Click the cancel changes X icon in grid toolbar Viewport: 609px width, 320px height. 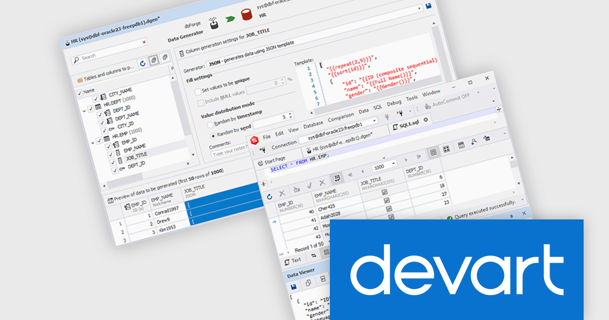coord(322,183)
